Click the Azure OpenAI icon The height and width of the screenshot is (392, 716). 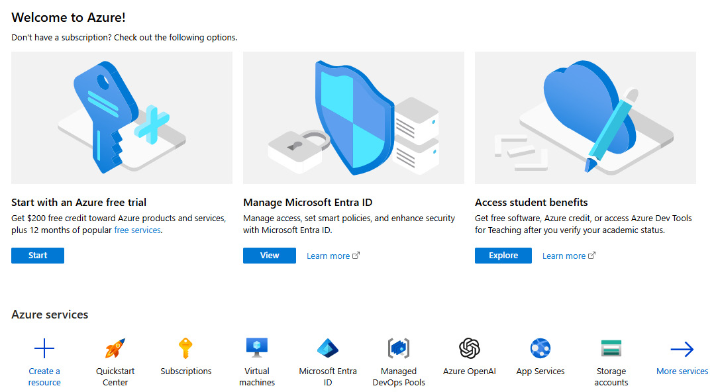(x=469, y=348)
